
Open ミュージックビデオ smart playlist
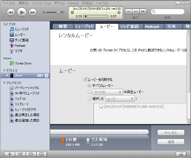pyautogui.click(x=23, y=110)
